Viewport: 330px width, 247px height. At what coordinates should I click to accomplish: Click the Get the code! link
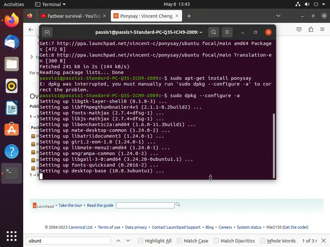click(x=296, y=227)
